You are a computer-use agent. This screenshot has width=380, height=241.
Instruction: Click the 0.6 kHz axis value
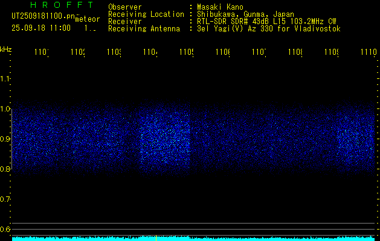(x=5, y=229)
